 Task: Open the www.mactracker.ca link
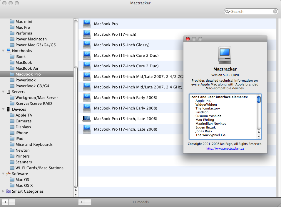tap(225, 148)
